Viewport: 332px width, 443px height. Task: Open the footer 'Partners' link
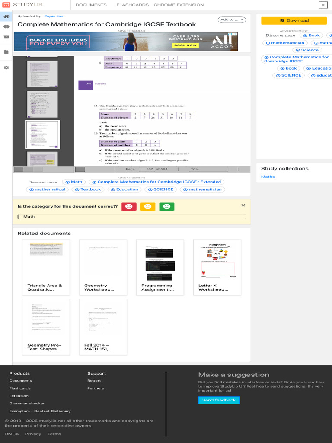[96, 388]
